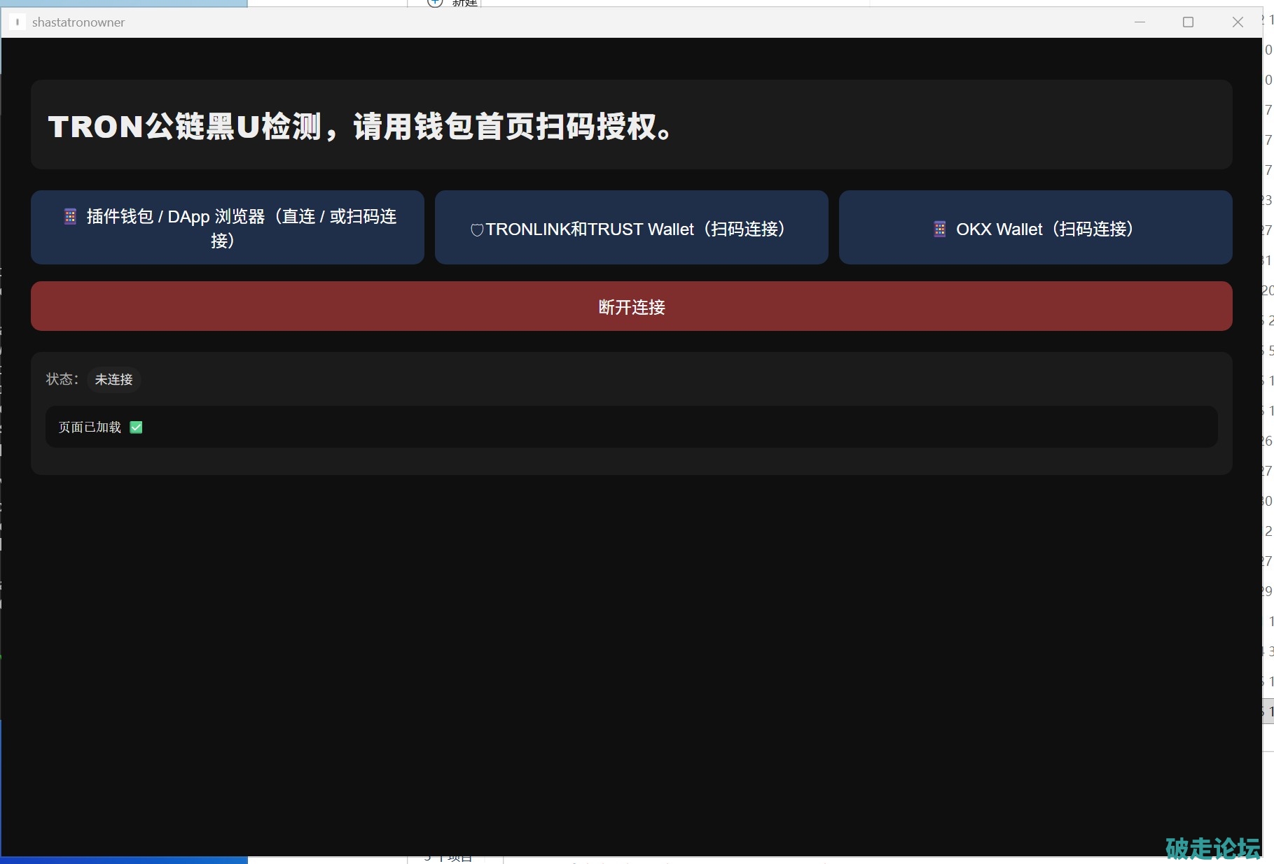
Task: Maximize the shastatronowner window
Action: [x=1188, y=22]
